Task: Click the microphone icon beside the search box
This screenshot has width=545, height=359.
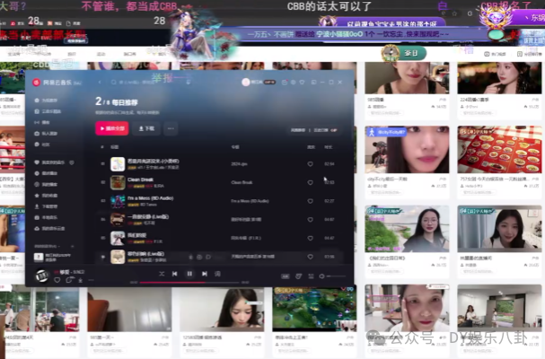Action: [x=189, y=83]
